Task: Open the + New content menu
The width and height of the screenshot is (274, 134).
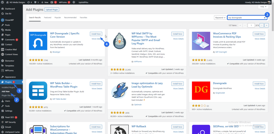Action: [45, 2]
